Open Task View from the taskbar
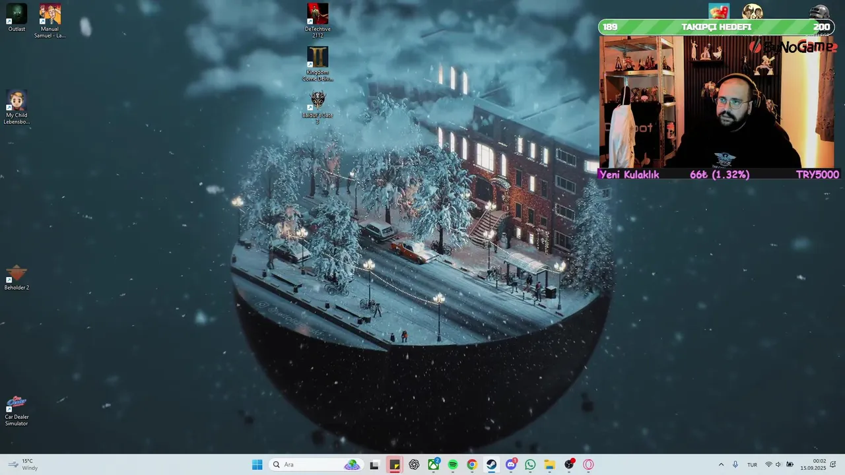Screen dimensions: 845x475 pos(374,464)
